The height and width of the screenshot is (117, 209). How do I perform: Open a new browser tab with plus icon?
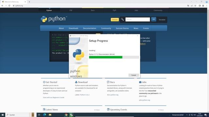tap(29, 2)
